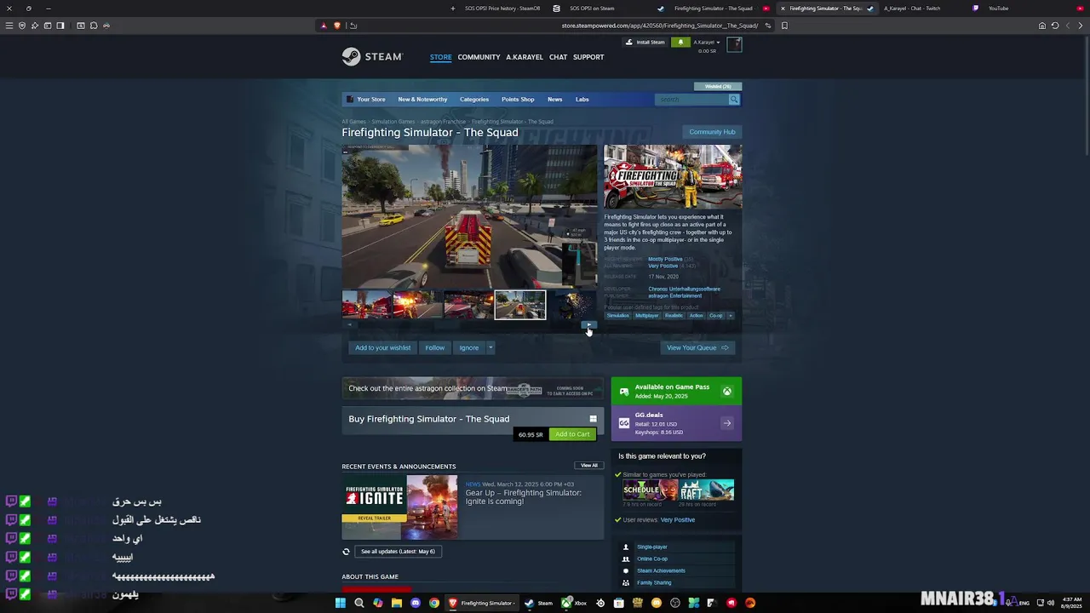Image resolution: width=1090 pixels, height=613 pixels.
Task: Click the Steam logo in header
Action: click(x=371, y=57)
